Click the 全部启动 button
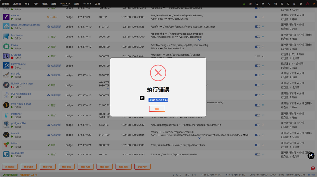The image size is (317, 177). (29, 167)
